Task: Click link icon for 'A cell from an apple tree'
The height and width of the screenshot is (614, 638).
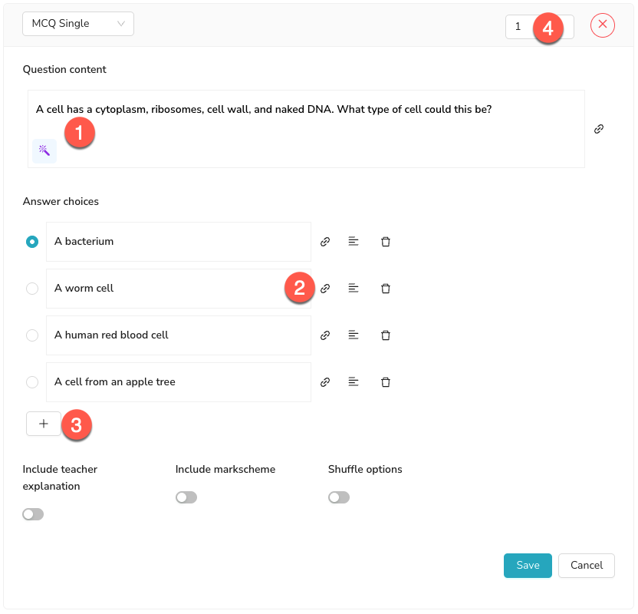Action: (x=325, y=382)
